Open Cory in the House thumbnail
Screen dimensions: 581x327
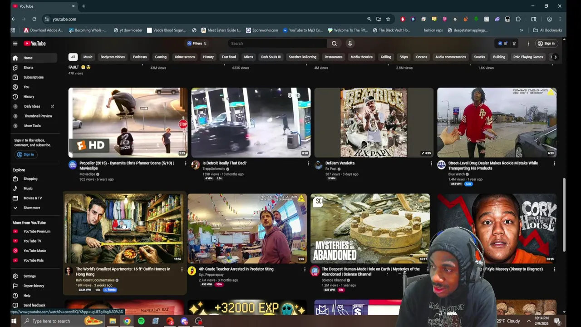(497, 228)
